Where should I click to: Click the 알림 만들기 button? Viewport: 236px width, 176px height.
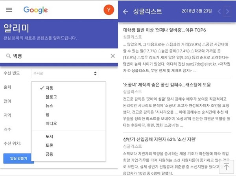[x=18, y=158]
